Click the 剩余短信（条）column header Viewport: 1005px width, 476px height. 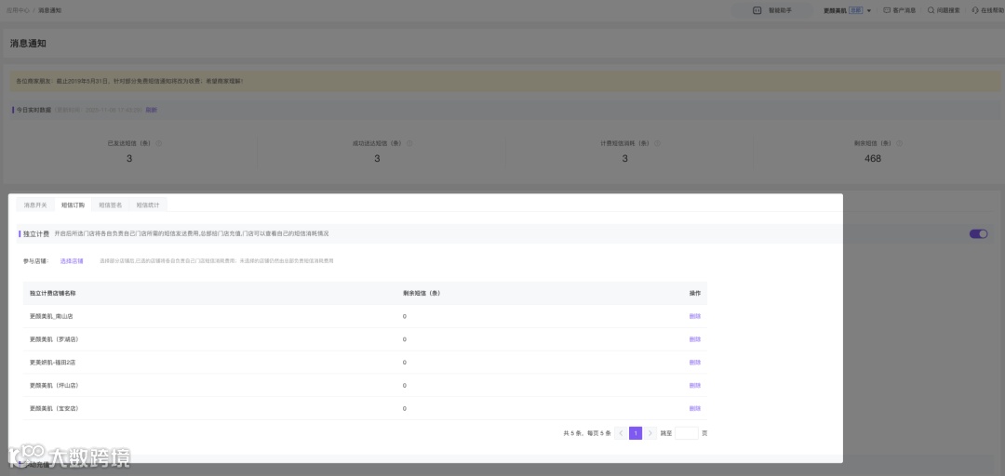(422, 294)
